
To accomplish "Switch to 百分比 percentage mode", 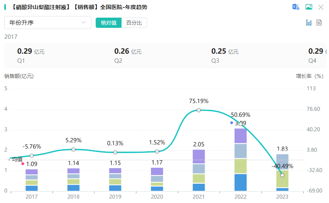I will coord(134,23).
